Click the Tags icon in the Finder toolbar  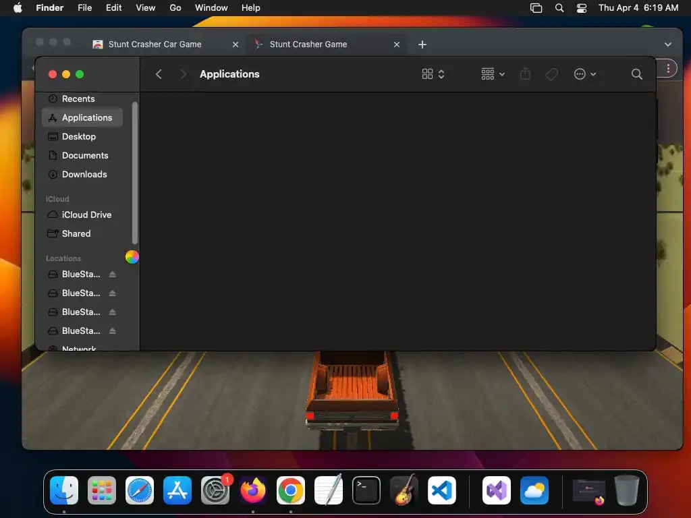pos(551,74)
